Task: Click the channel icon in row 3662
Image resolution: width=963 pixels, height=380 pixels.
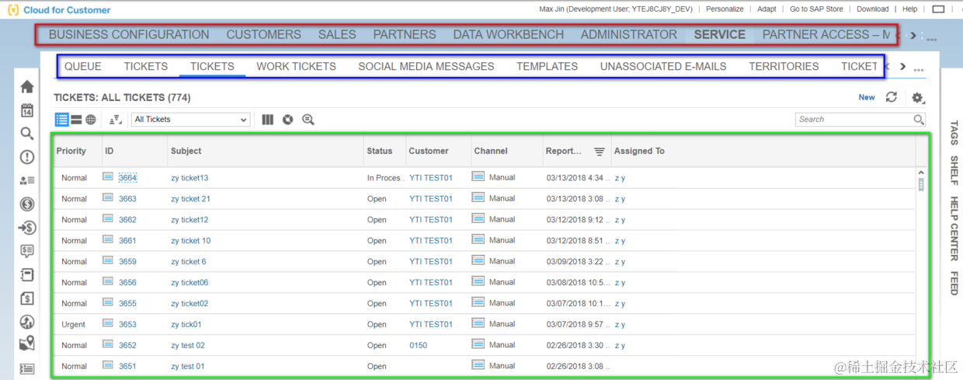Action: point(478,219)
